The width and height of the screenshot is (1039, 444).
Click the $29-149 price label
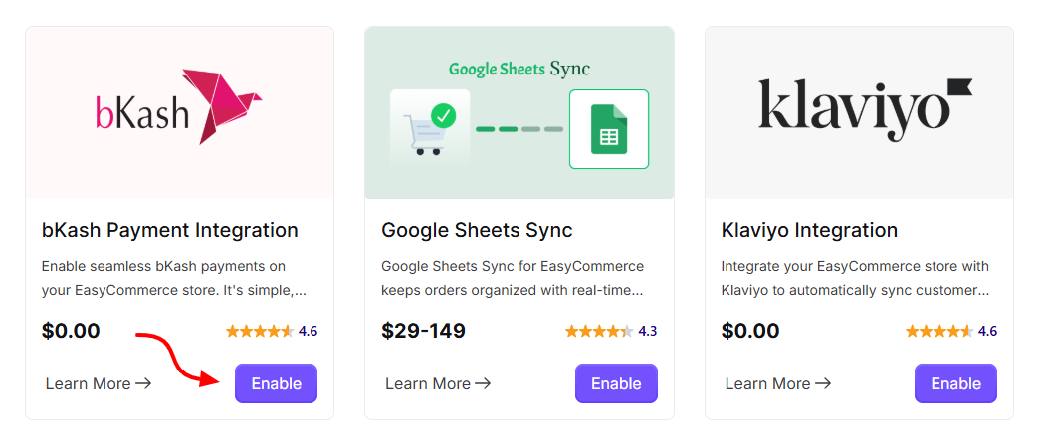(x=423, y=331)
